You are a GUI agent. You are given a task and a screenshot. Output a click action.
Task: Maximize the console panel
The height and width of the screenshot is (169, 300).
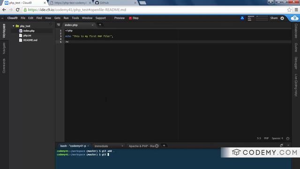point(281,145)
